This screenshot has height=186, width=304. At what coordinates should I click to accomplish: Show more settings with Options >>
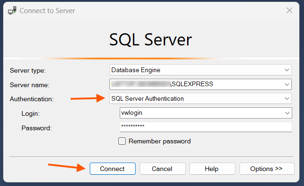click(x=267, y=169)
